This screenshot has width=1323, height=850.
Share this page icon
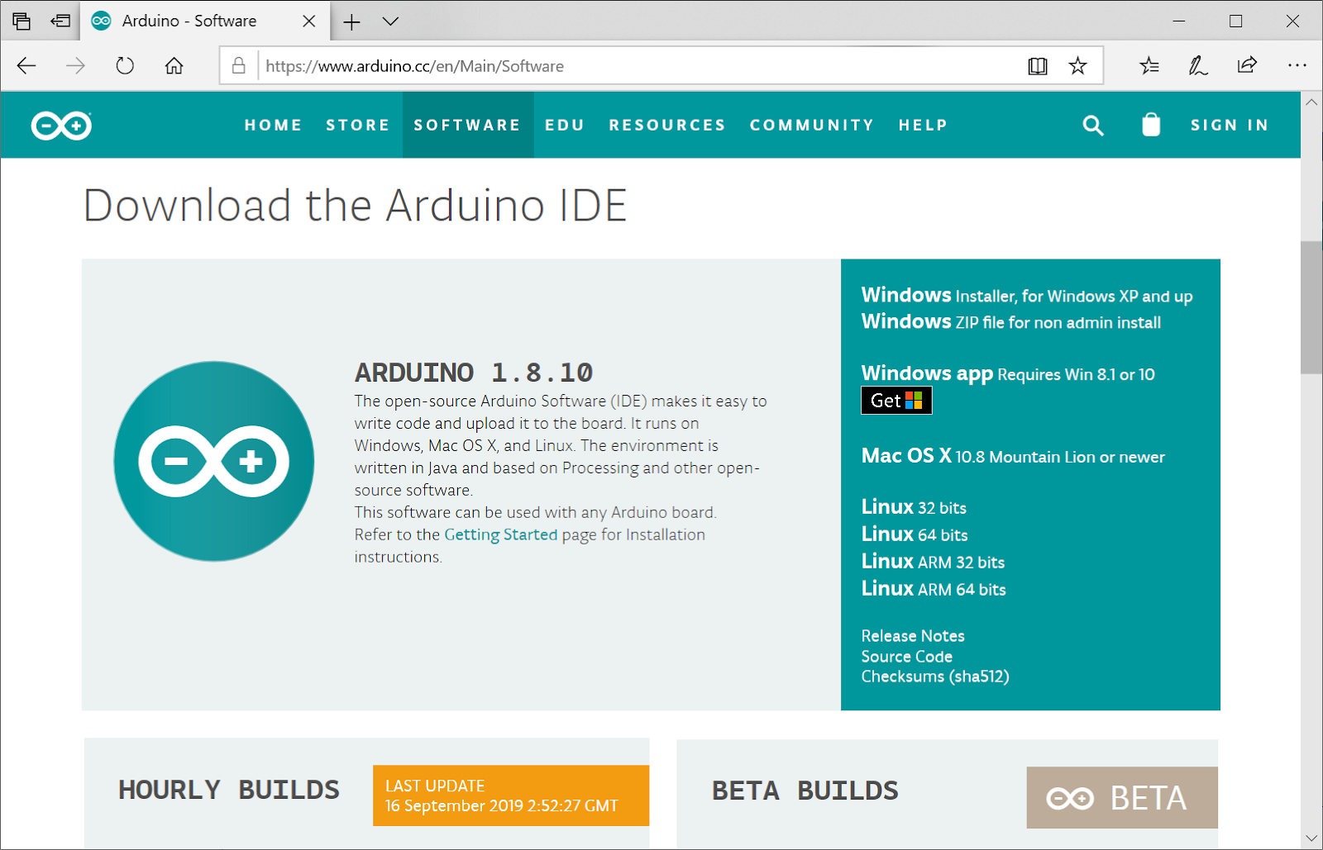(x=1247, y=65)
